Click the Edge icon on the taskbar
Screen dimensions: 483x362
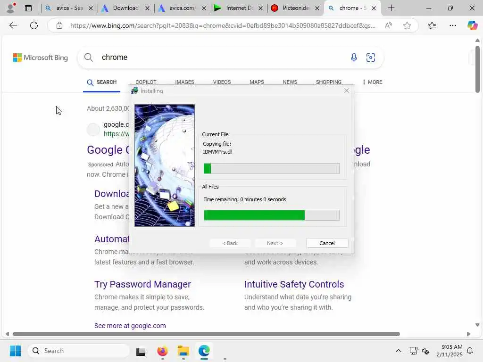pyautogui.click(x=204, y=351)
